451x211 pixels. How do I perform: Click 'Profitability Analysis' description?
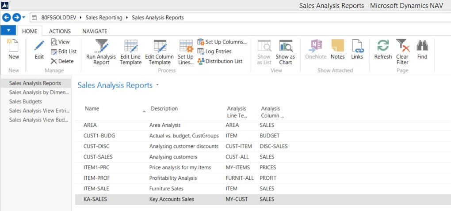click(173, 178)
